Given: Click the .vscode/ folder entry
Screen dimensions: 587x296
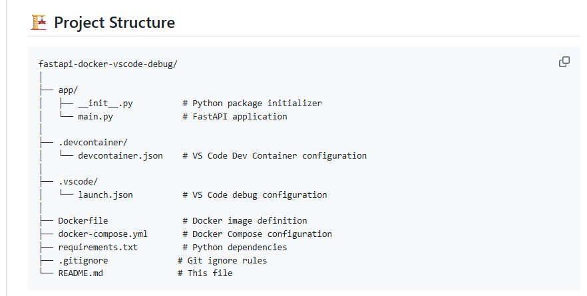Looking at the screenshot, I should 78,182.
